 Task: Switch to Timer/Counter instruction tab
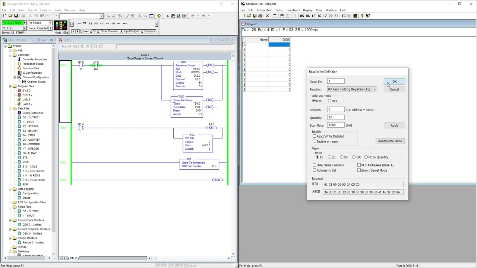pos(109,31)
